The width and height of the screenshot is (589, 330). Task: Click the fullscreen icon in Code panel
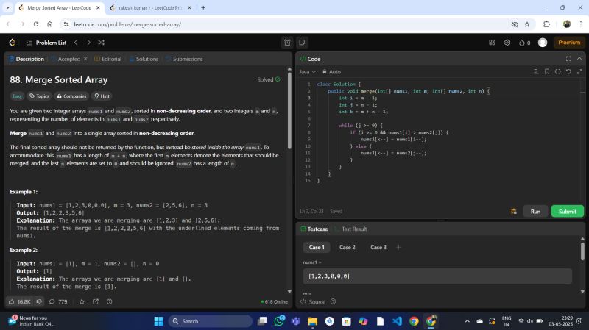[x=568, y=59]
